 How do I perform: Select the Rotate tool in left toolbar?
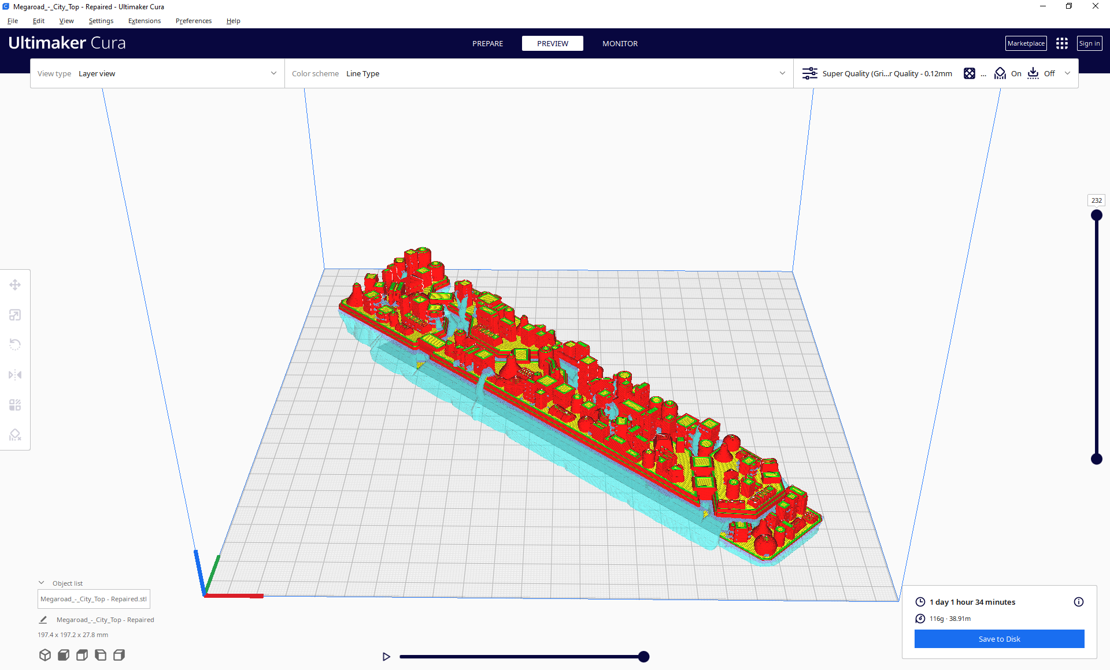(x=15, y=345)
